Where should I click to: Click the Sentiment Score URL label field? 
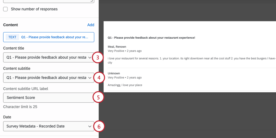49,97
